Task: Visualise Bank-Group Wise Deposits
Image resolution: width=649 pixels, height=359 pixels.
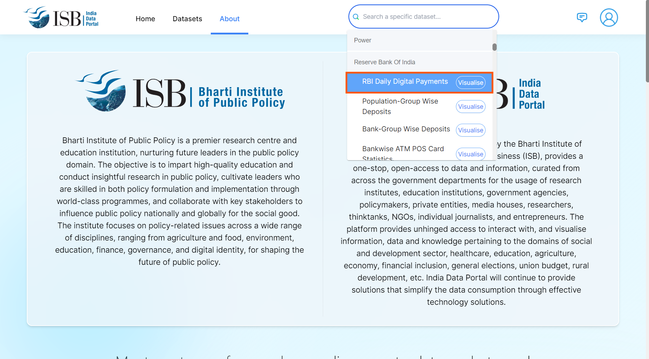Action: point(470,130)
